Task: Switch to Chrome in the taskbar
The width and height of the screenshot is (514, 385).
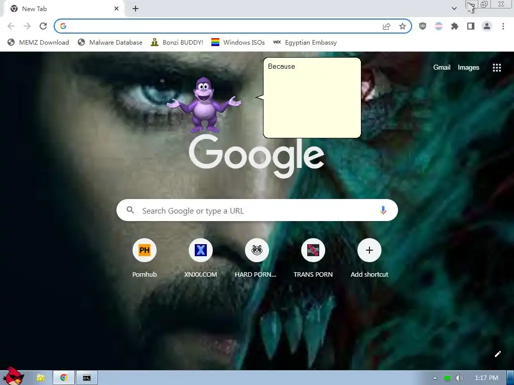Action: [x=64, y=378]
